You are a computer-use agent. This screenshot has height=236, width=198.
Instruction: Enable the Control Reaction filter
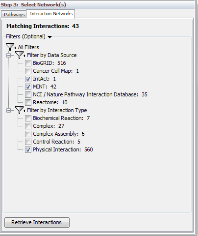(x=28, y=142)
